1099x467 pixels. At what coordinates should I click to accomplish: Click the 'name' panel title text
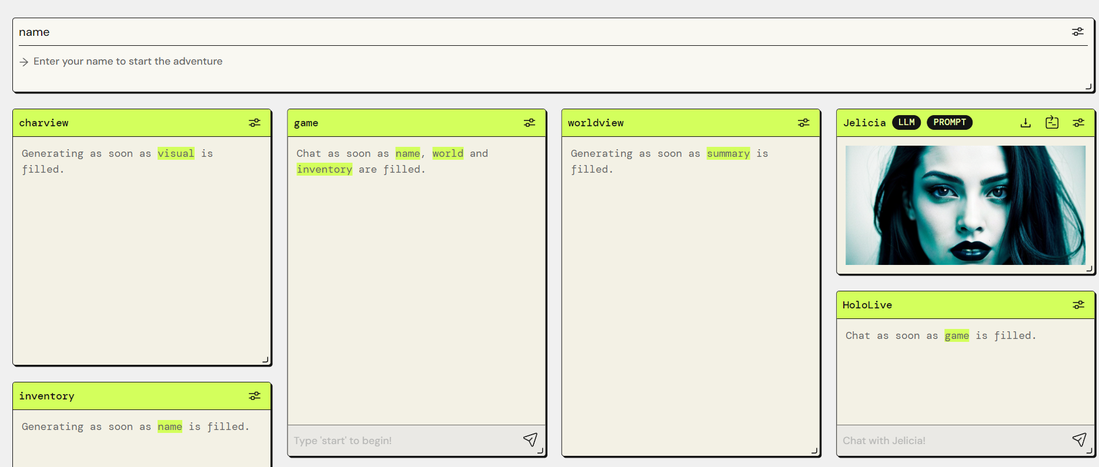(34, 32)
